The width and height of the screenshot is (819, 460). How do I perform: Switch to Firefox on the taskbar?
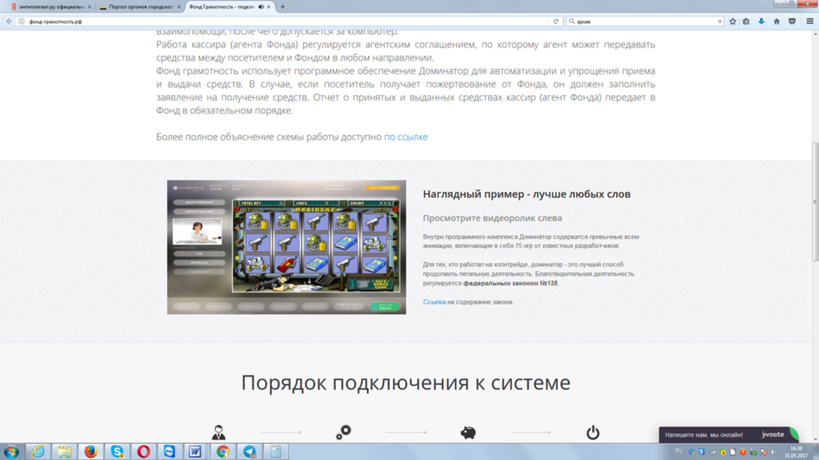91,452
